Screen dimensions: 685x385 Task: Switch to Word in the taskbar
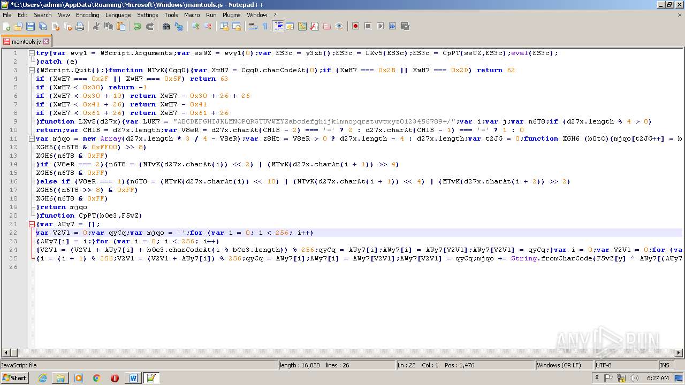[x=133, y=378]
